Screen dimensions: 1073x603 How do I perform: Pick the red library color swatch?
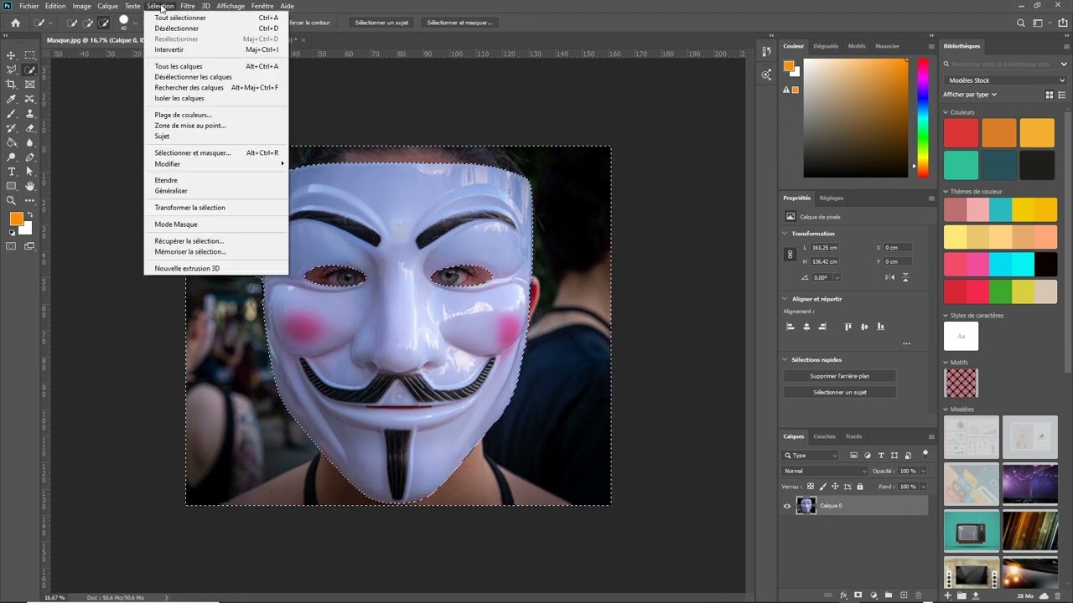[961, 133]
